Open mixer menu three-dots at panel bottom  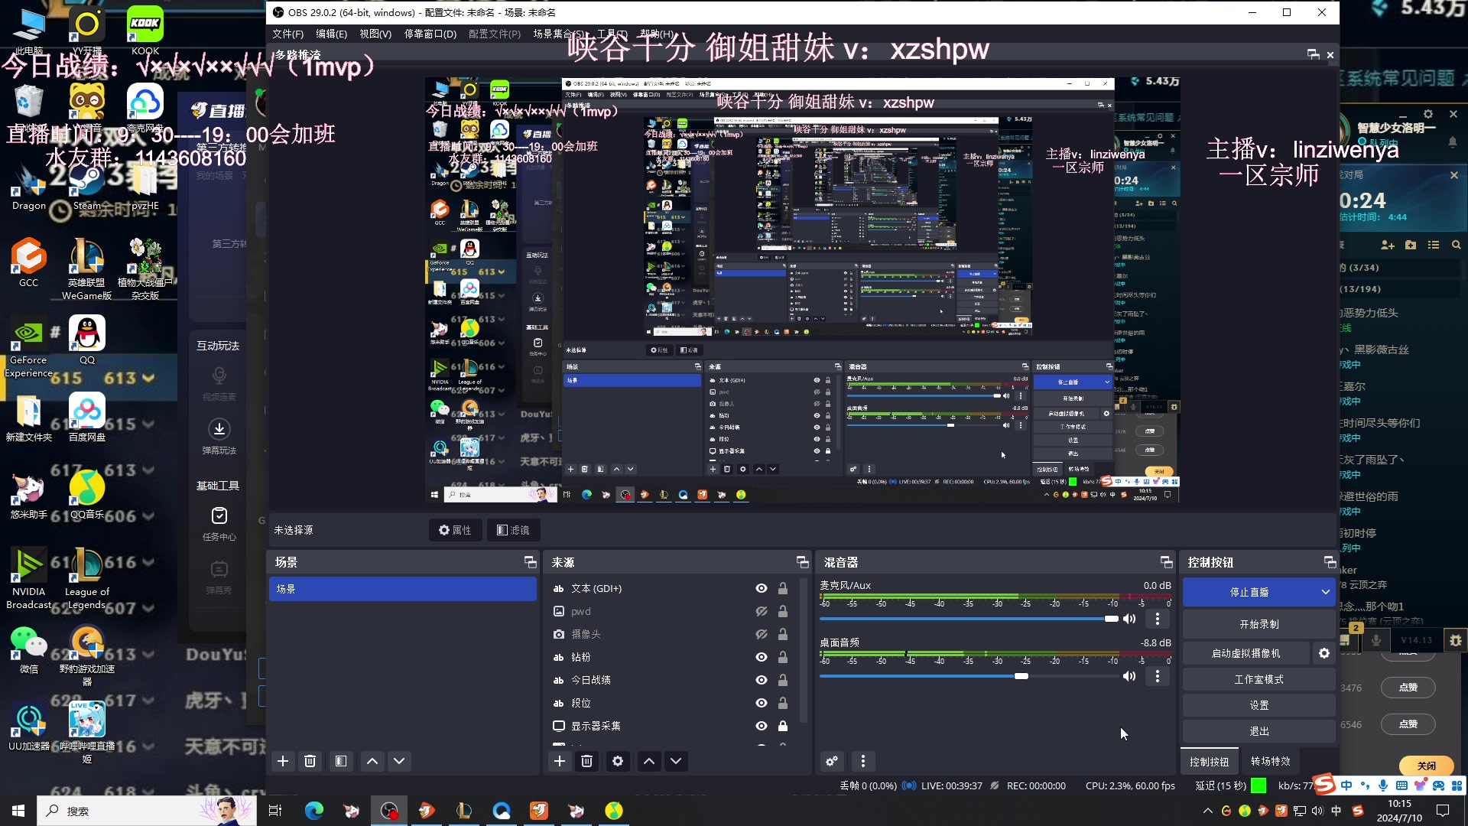coord(863,761)
